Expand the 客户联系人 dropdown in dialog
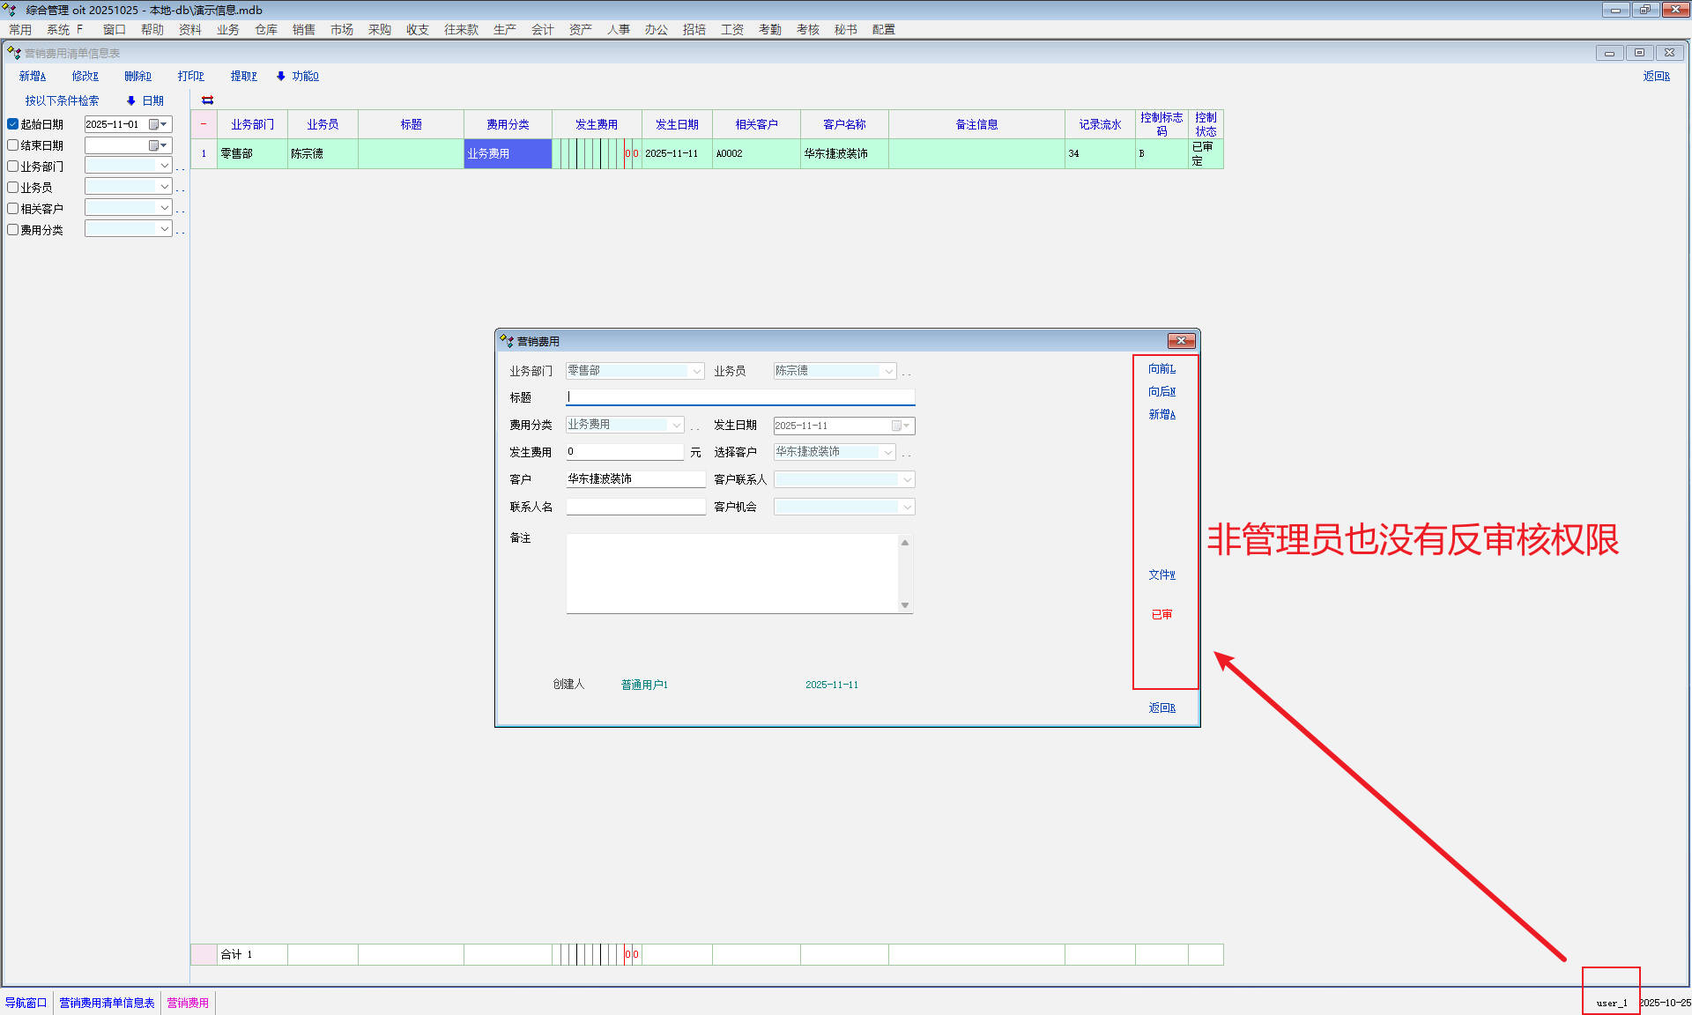The height and width of the screenshot is (1015, 1692). (906, 479)
